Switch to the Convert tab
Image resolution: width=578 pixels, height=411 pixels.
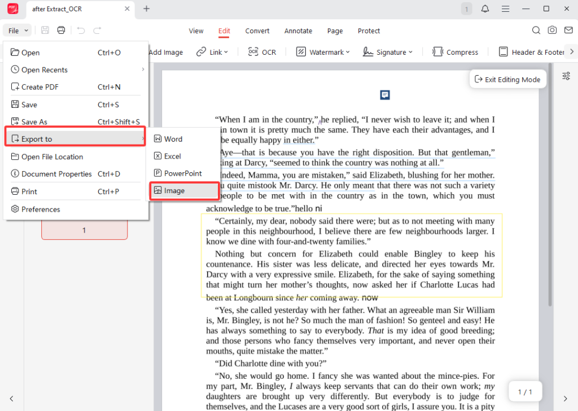click(x=257, y=31)
